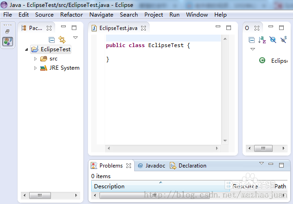Toggle Hide Fields in Outline
This screenshot has height=204, width=293.
(x=273, y=40)
